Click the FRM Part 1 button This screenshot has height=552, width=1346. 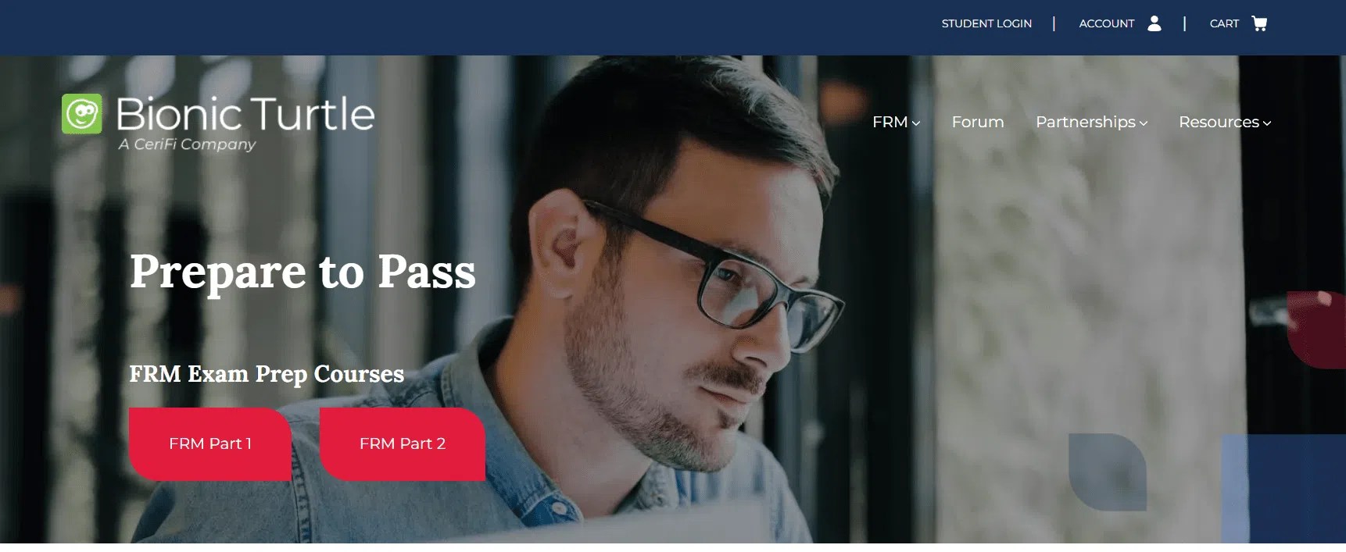point(210,443)
